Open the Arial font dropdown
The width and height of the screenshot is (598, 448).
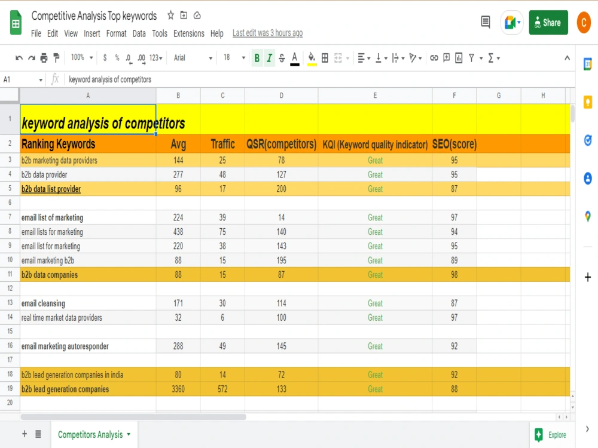tap(193, 58)
